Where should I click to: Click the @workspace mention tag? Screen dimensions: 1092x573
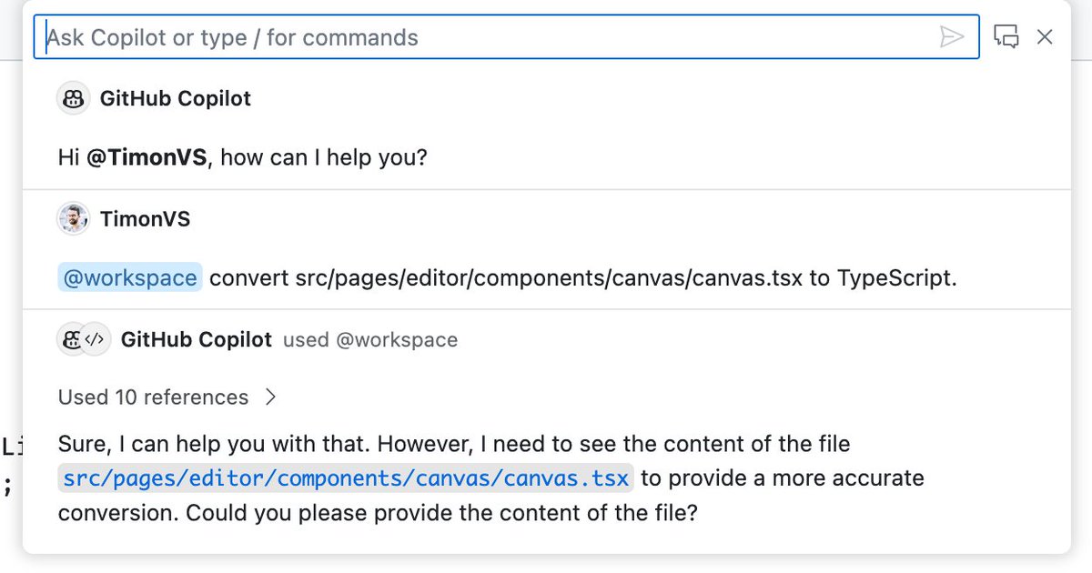(130, 277)
